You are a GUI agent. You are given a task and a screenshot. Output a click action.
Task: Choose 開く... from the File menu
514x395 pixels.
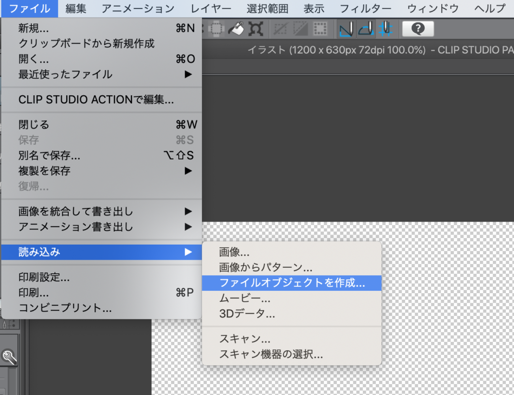pos(101,59)
